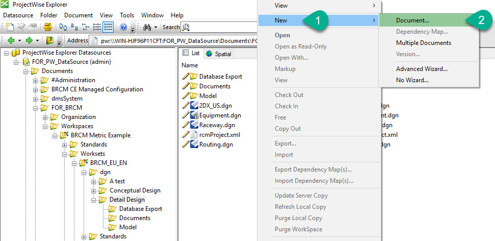Collapse the Detail Design folder node
Screen dimensions: 495x241
point(93,200)
